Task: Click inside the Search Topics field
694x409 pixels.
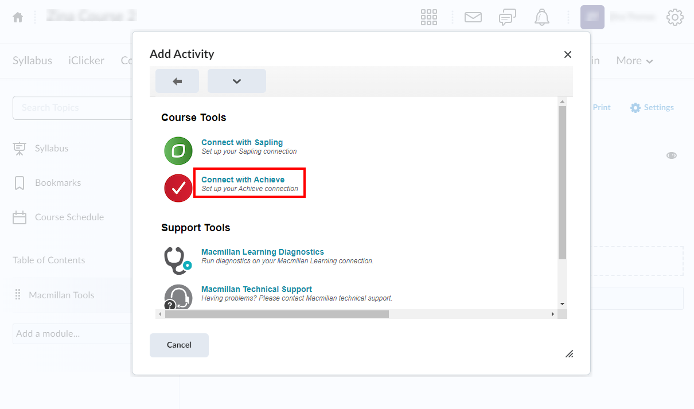Action: (x=69, y=108)
